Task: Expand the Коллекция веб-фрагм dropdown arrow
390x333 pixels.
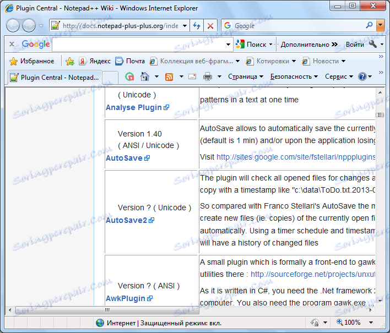Action: click(x=237, y=61)
